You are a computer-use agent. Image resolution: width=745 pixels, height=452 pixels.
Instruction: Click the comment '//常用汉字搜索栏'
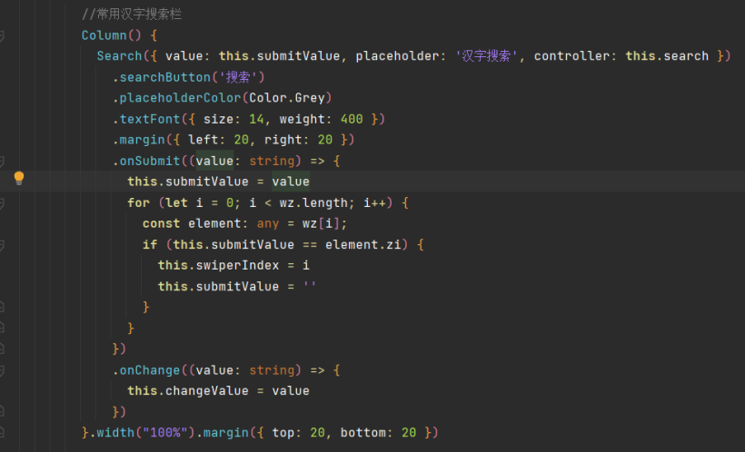click(x=132, y=15)
